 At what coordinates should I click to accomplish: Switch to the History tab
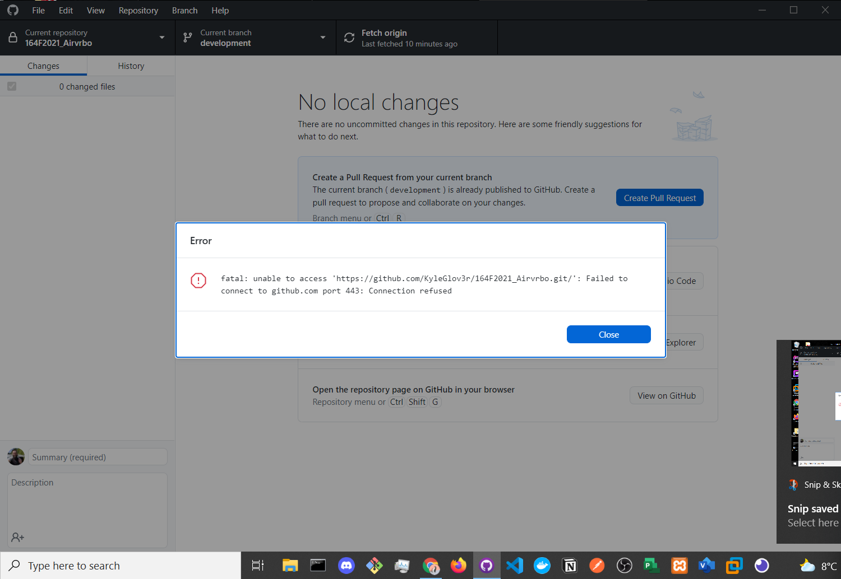(131, 66)
